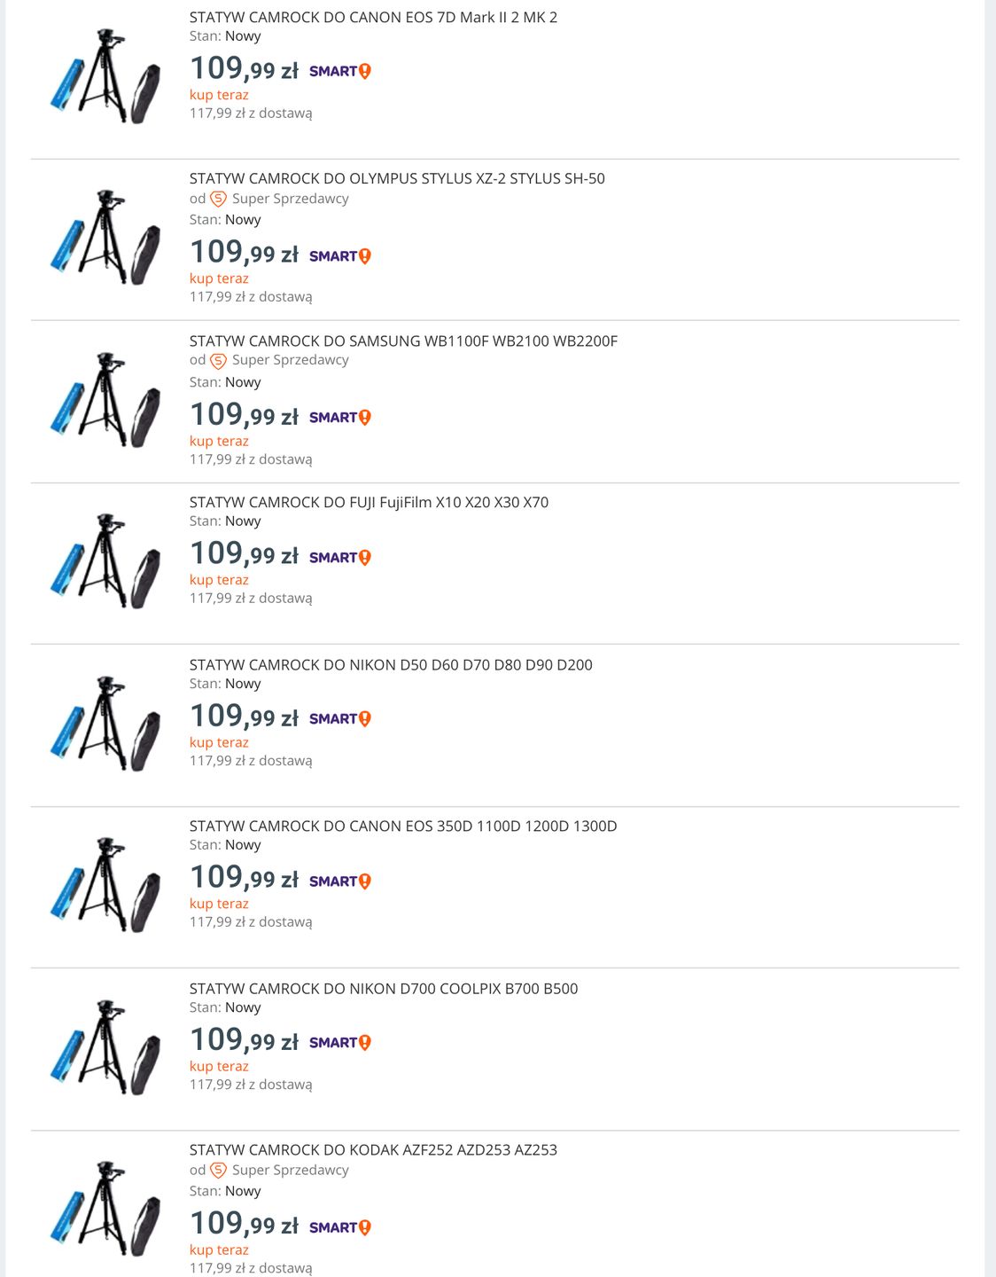Open Kodak AZF252 tripod listing title
The height and width of the screenshot is (1277, 996).
coord(373,1149)
